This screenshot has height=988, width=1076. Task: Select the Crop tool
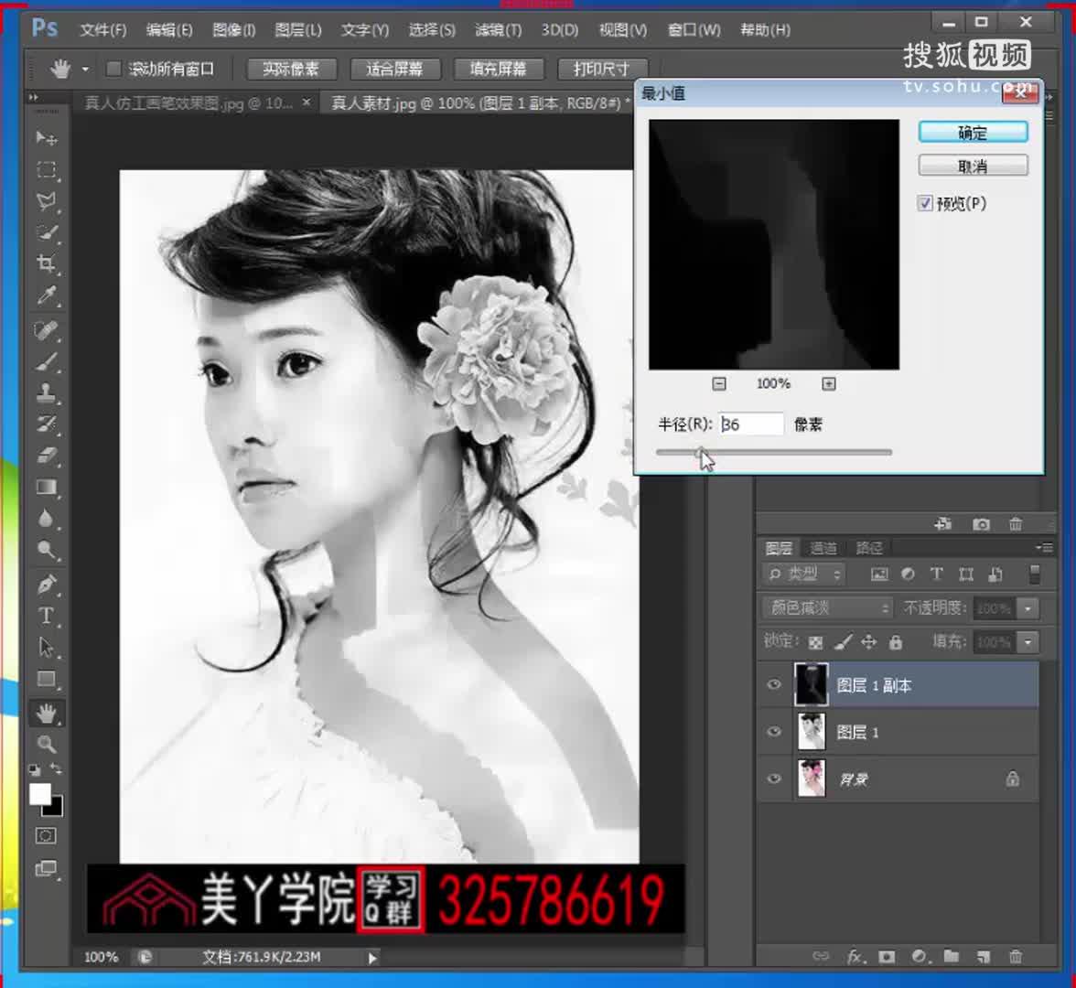[46, 263]
